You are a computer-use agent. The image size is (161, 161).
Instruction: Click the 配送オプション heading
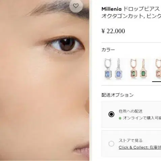point(117,95)
